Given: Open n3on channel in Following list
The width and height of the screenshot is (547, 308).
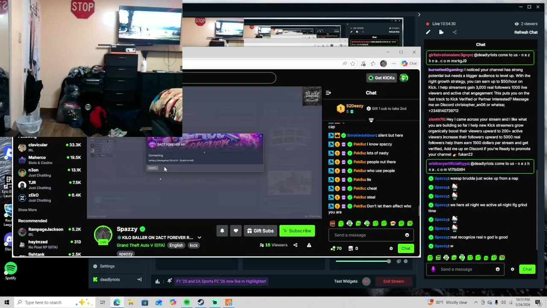Looking at the screenshot, I should pos(49,172).
